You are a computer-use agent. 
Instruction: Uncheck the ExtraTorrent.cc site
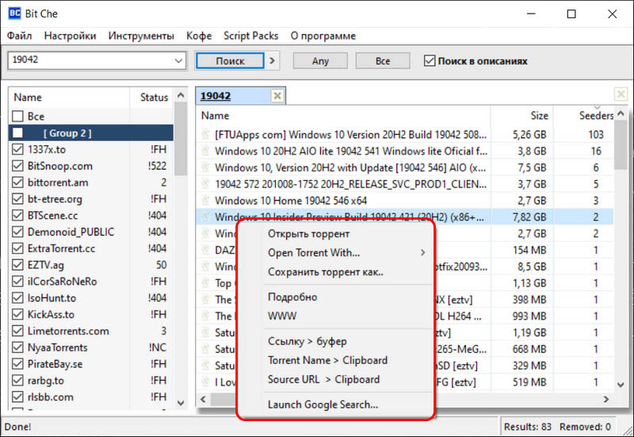pyautogui.click(x=17, y=248)
